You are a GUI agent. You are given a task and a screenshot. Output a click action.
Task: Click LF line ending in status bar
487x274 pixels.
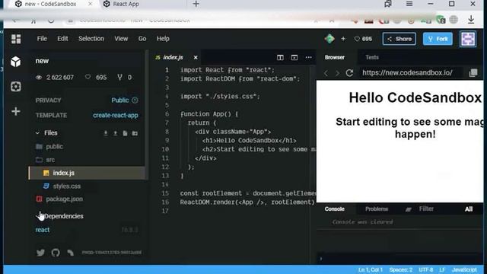tap(442, 269)
